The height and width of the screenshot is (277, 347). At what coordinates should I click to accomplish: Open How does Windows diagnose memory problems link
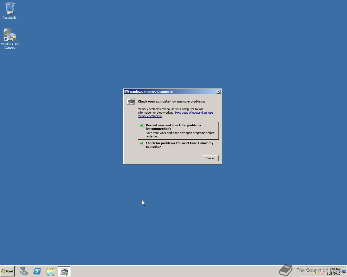click(175, 114)
